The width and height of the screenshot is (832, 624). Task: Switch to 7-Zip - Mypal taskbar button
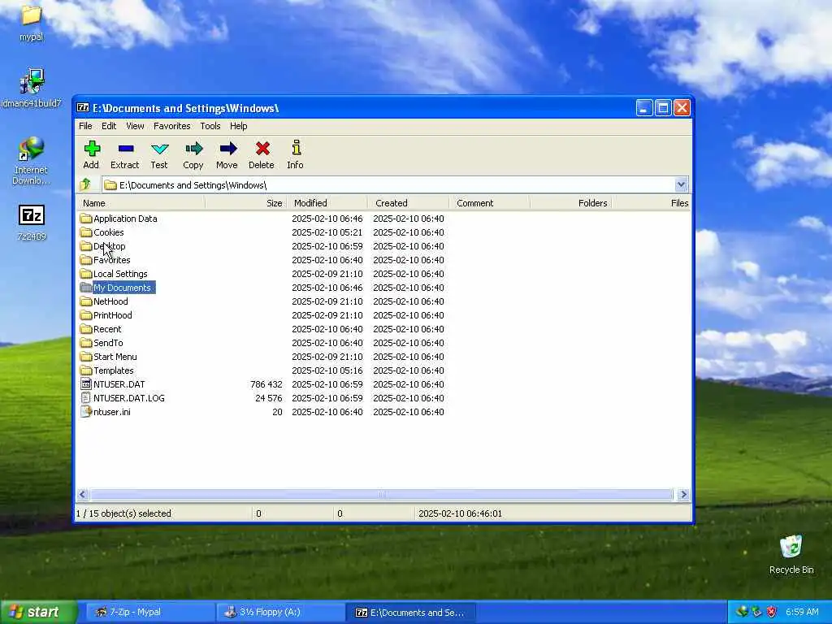pyautogui.click(x=149, y=612)
